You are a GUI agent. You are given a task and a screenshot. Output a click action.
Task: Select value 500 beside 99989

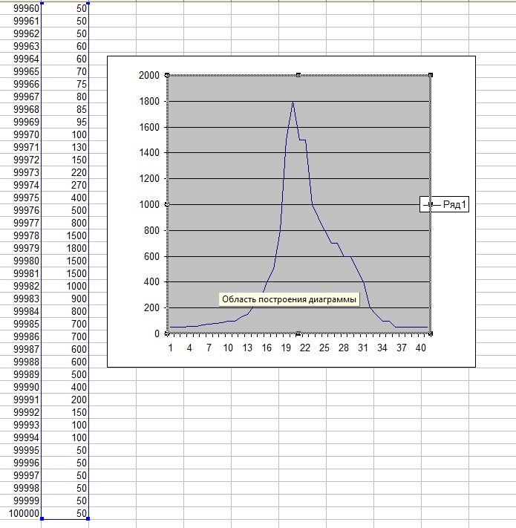tap(65, 374)
